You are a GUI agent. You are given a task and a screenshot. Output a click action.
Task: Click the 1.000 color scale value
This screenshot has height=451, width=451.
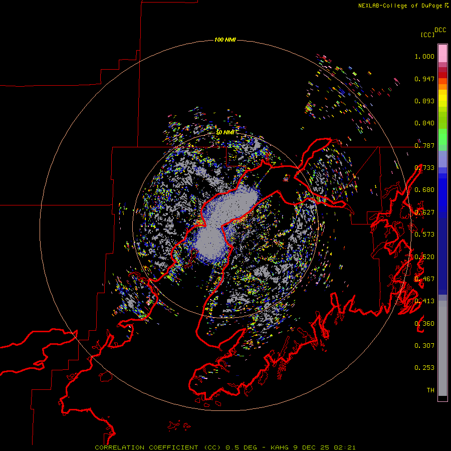pyautogui.click(x=424, y=56)
